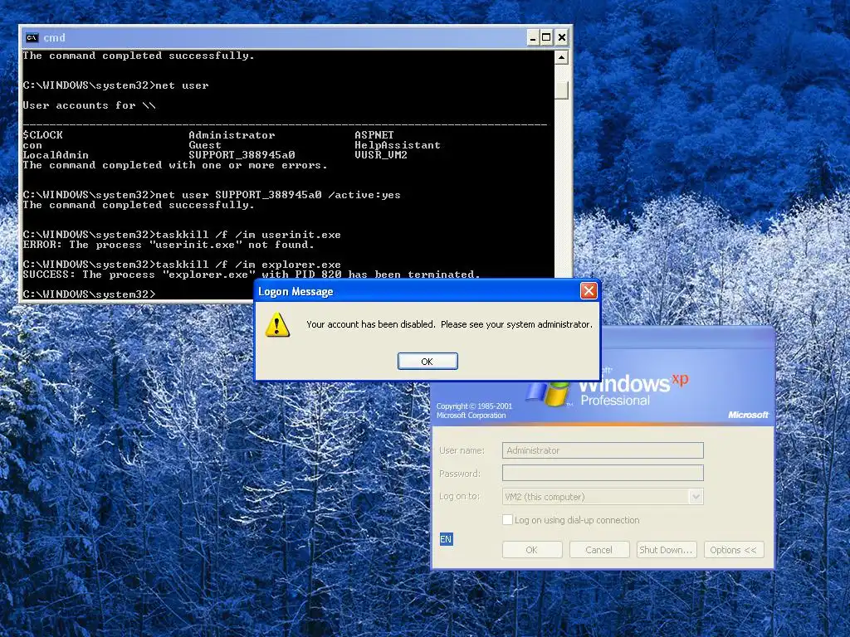This screenshot has height=637, width=850.
Task: Click 'Guest' in the accounts list
Action: 205,145
